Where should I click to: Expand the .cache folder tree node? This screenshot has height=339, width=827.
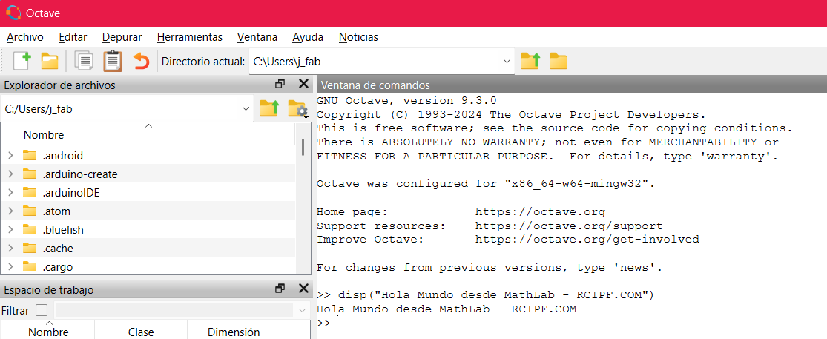click(x=10, y=249)
